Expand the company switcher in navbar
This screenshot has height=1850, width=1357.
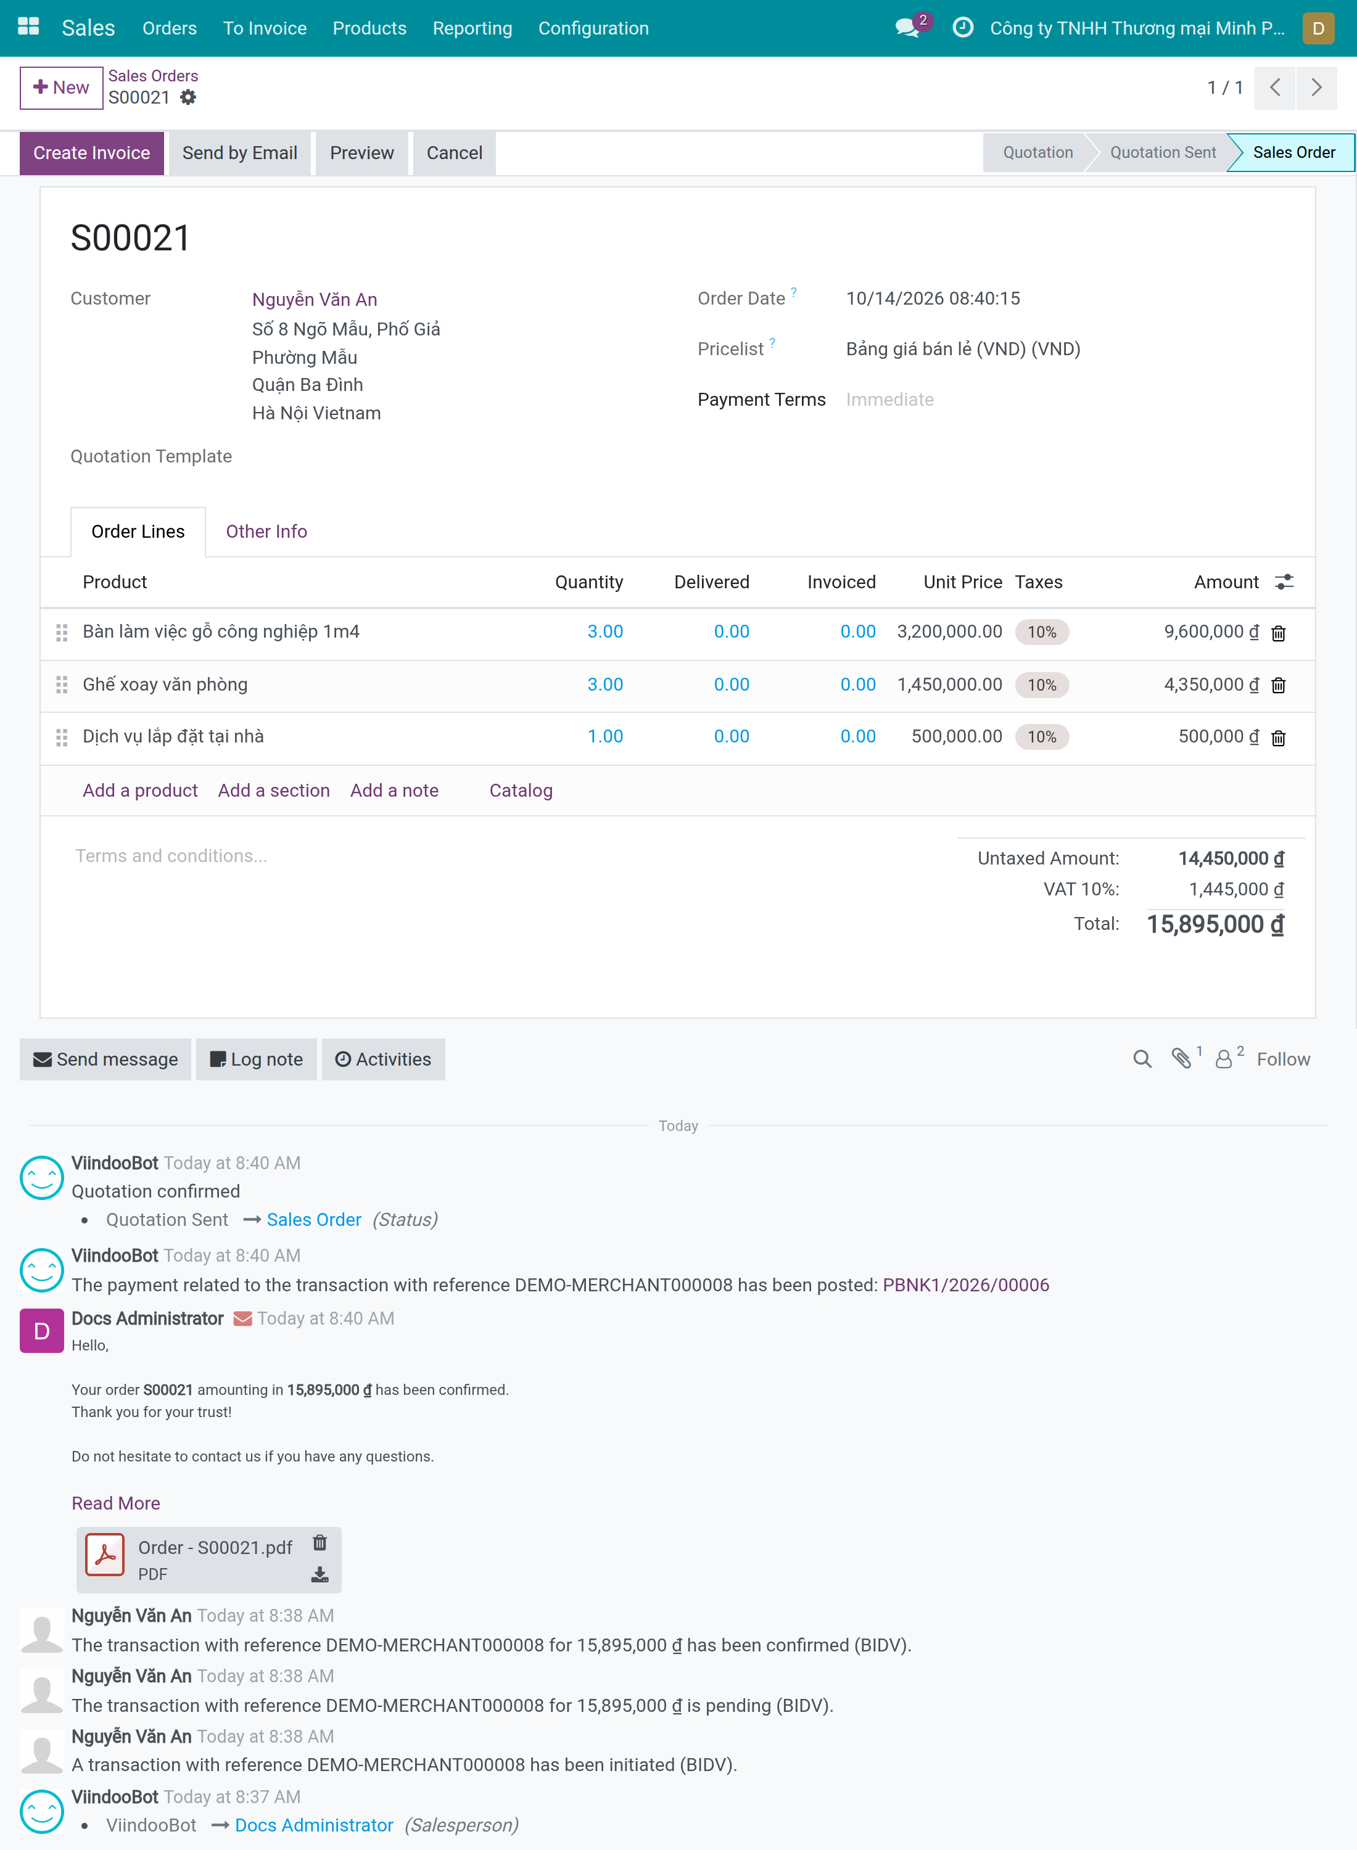point(1137,28)
